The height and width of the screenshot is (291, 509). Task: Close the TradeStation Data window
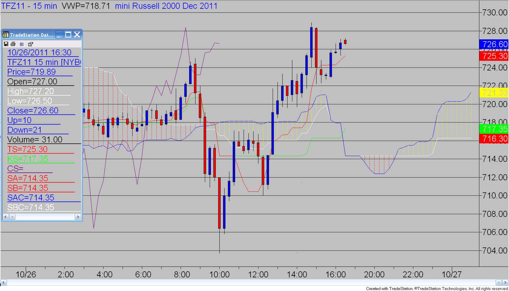point(77,35)
